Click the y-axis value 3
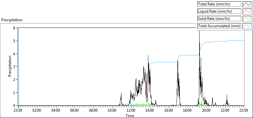 tap(14, 67)
